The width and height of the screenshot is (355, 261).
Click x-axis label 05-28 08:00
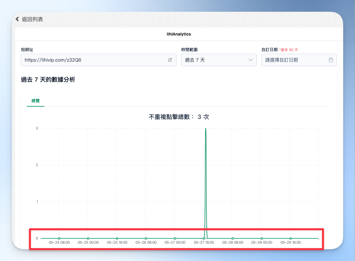pos(233,243)
